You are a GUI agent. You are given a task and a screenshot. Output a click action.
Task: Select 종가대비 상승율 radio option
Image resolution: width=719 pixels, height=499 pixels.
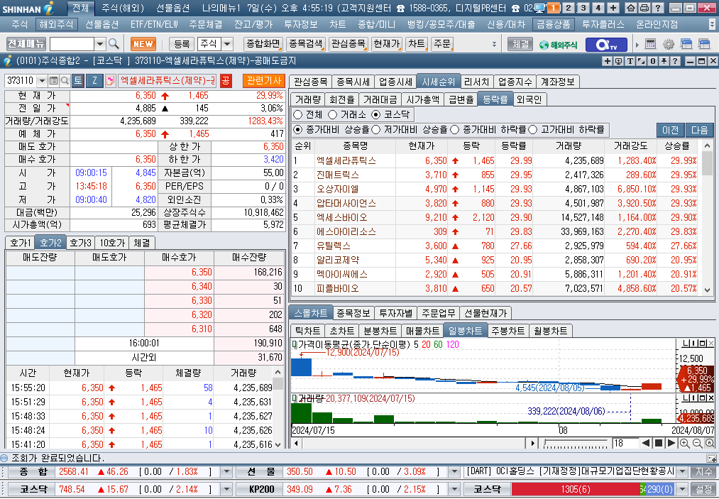pos(298,130)
